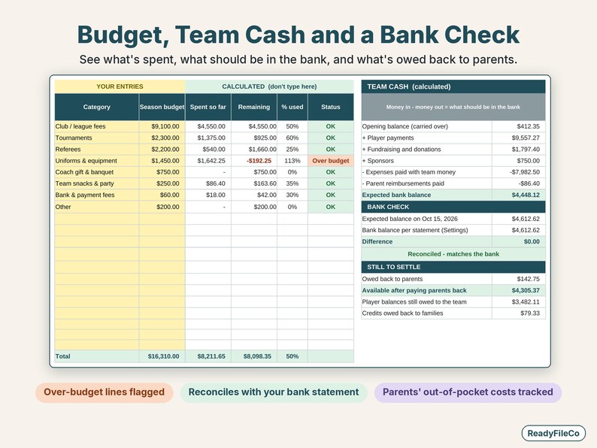Select the 'Team snacks & party' cell

point(97,183)
